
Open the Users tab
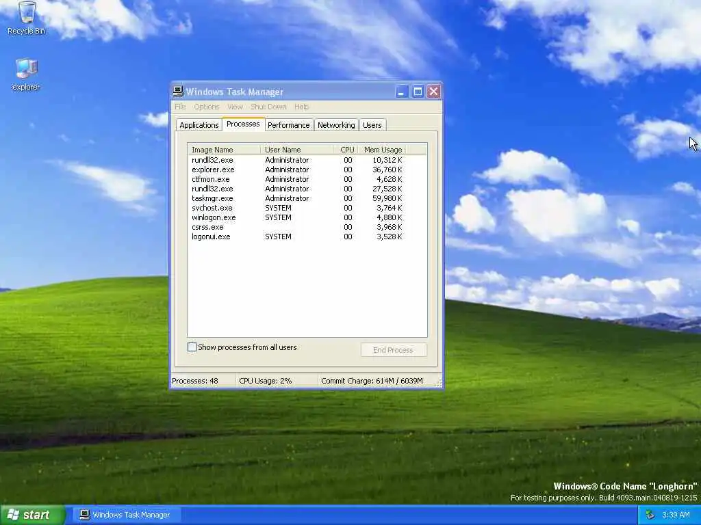[372, 125]
